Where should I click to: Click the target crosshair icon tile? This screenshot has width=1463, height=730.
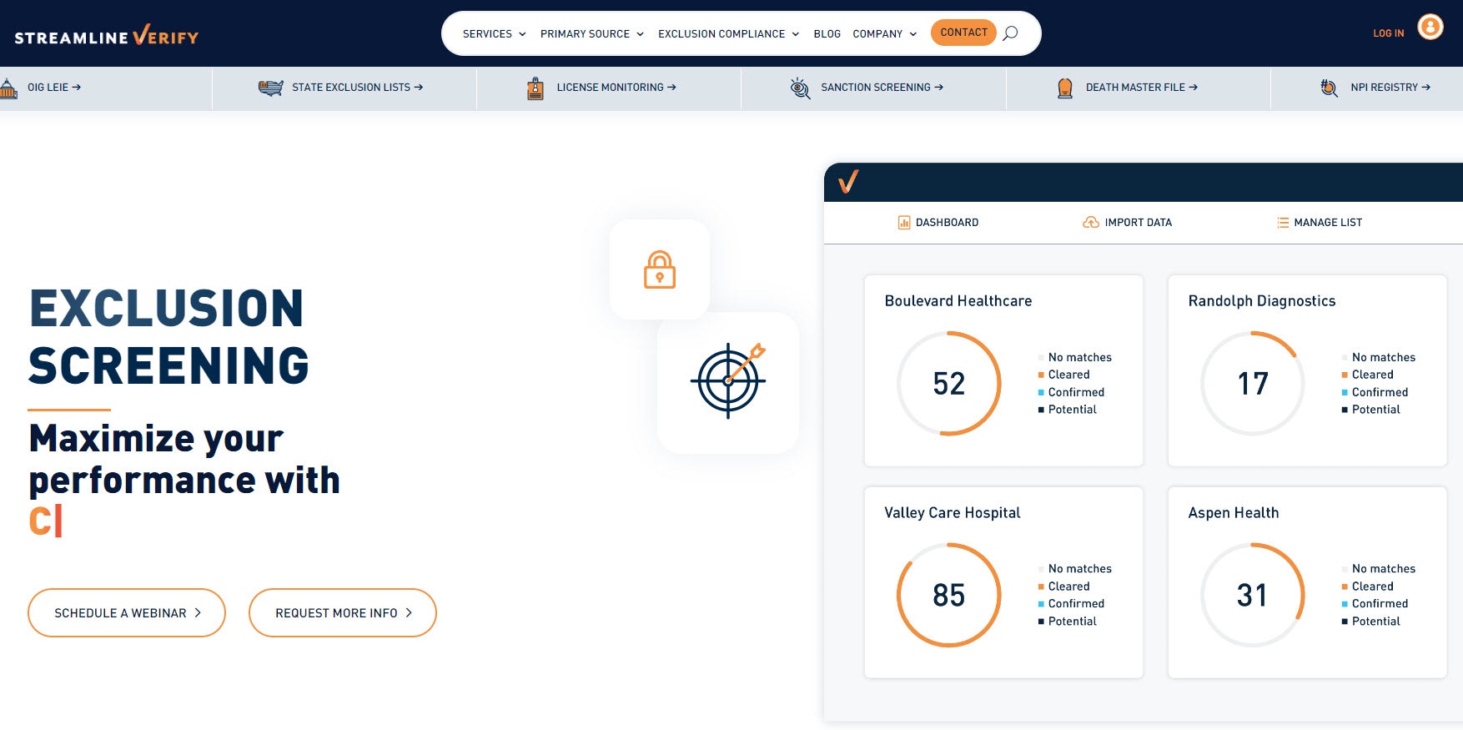click(728, 382)
